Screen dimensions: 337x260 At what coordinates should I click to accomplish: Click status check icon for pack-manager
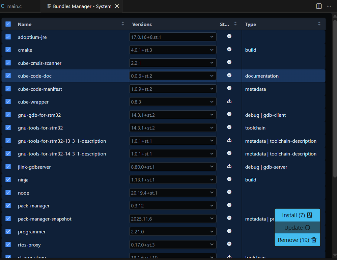pyautogui.click(x=229, y=205)
